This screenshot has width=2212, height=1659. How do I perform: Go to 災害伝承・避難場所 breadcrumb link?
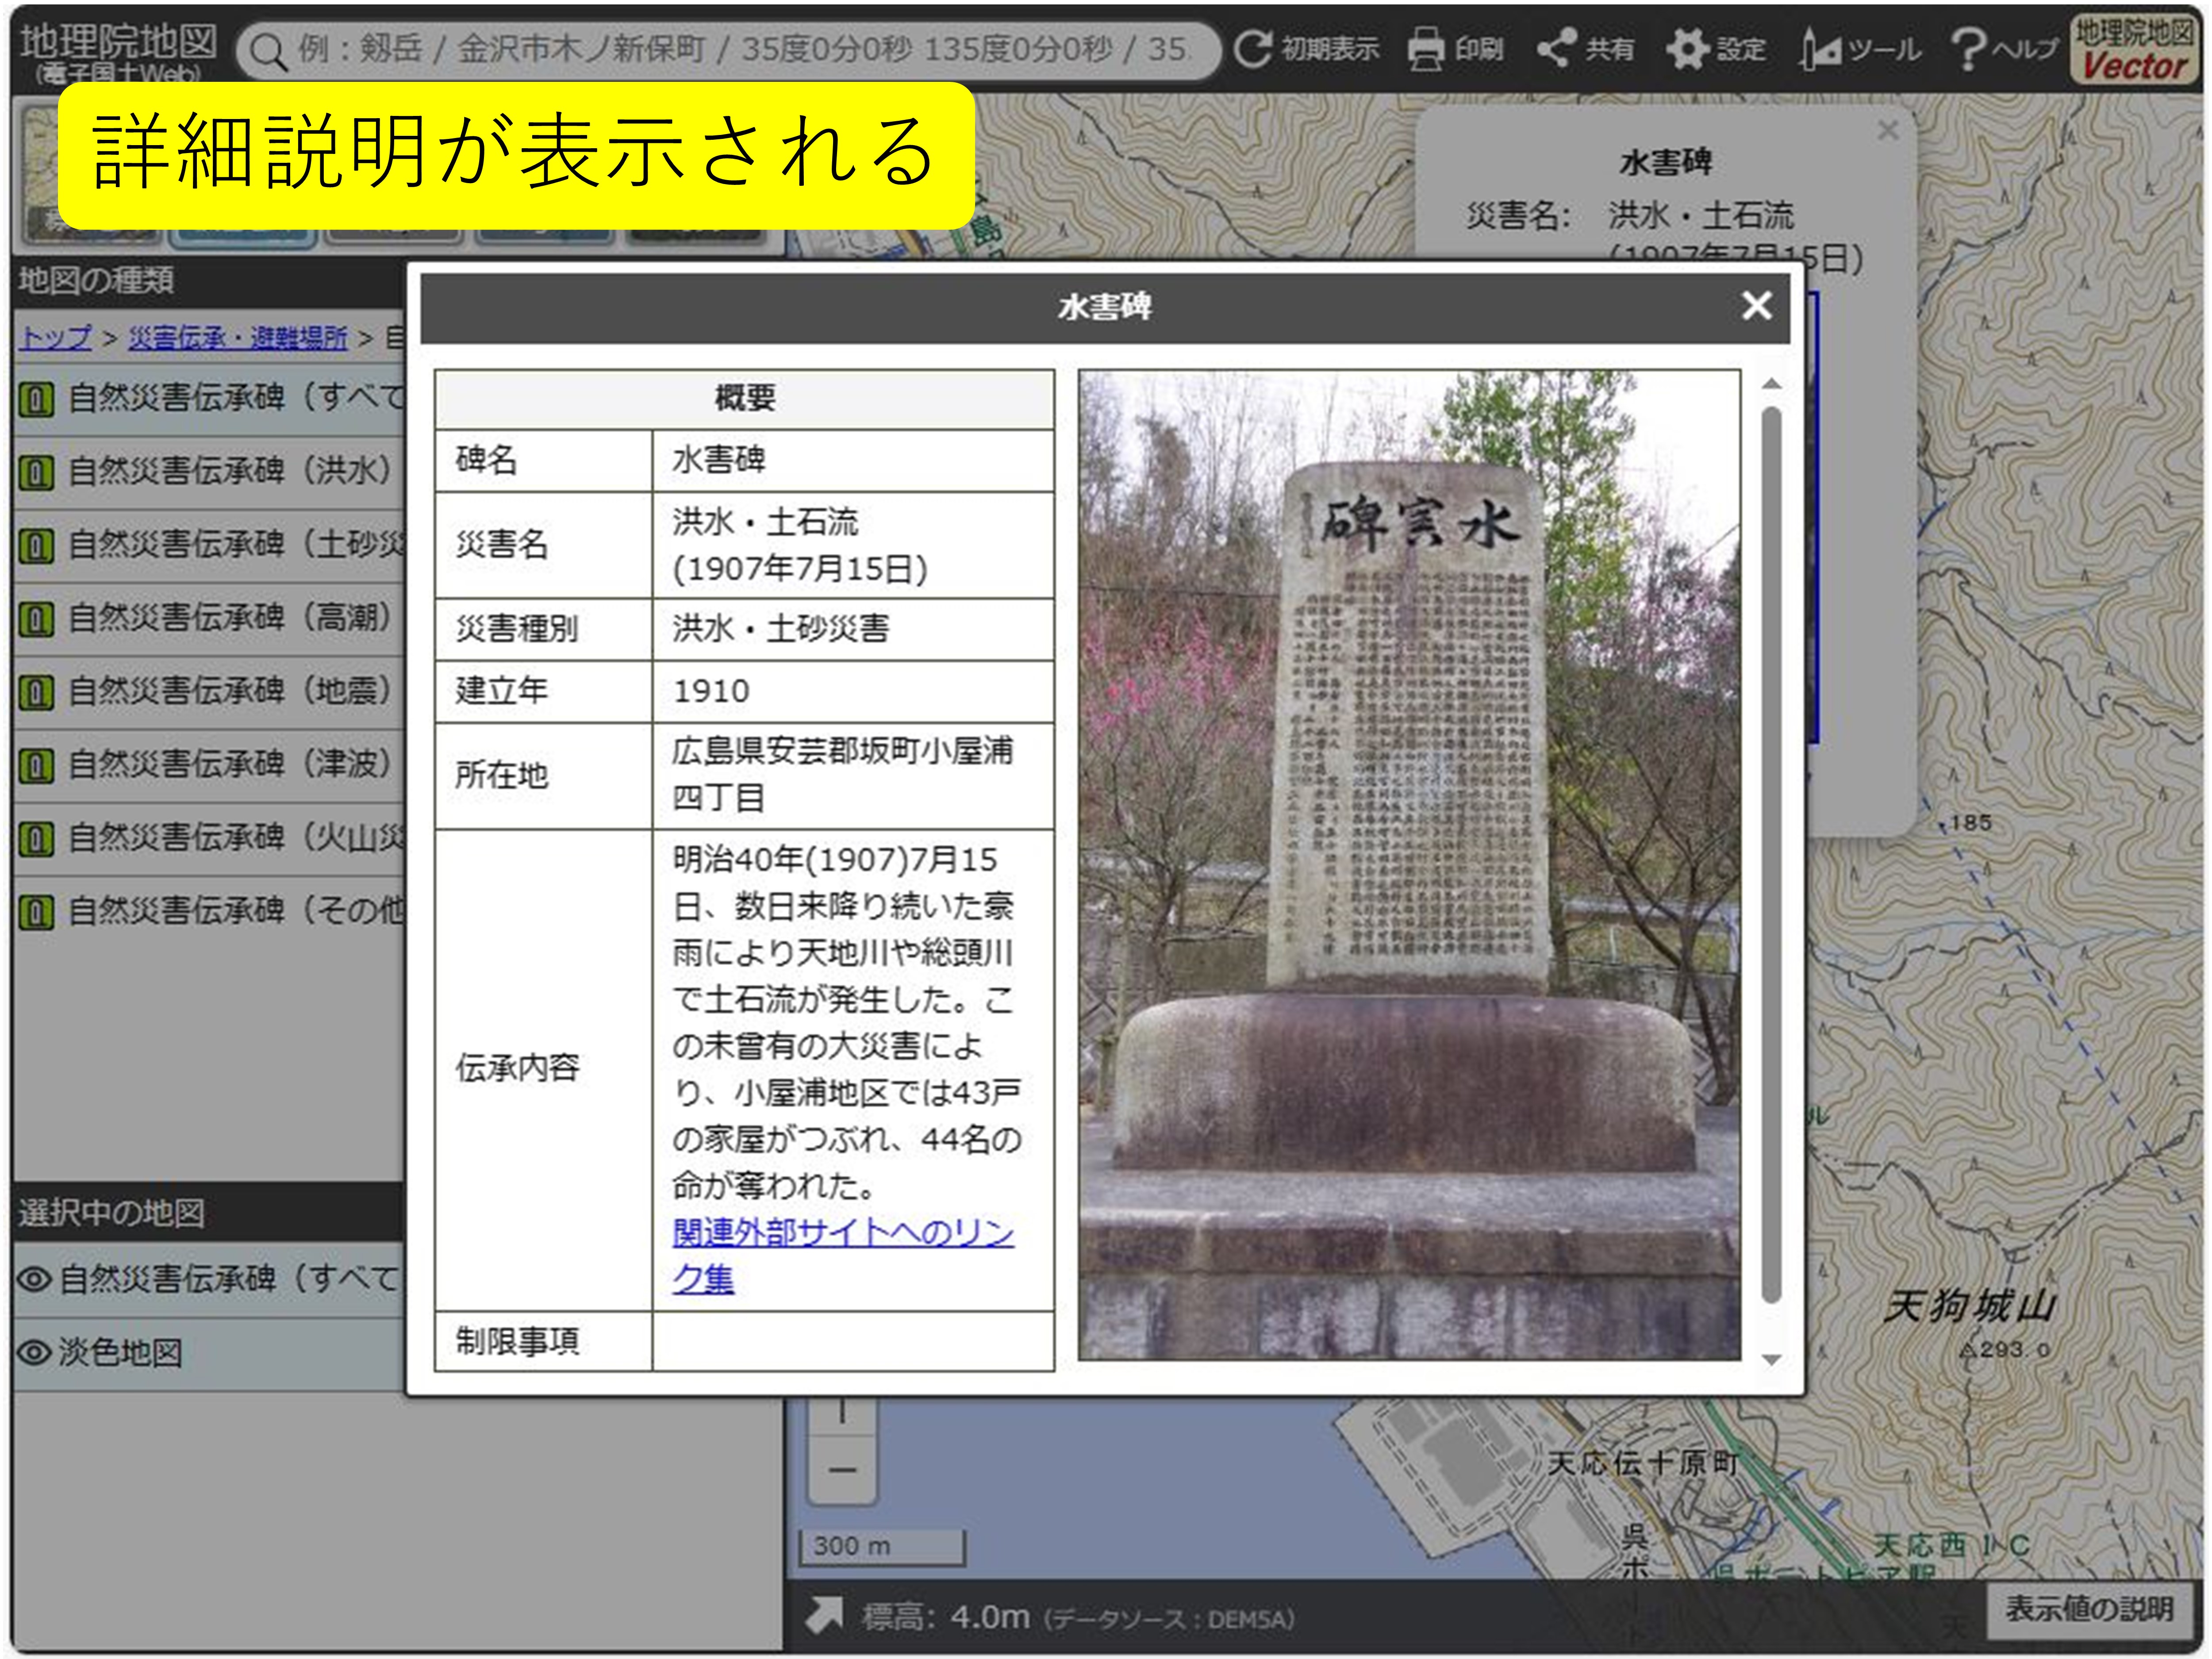point(238,338)
